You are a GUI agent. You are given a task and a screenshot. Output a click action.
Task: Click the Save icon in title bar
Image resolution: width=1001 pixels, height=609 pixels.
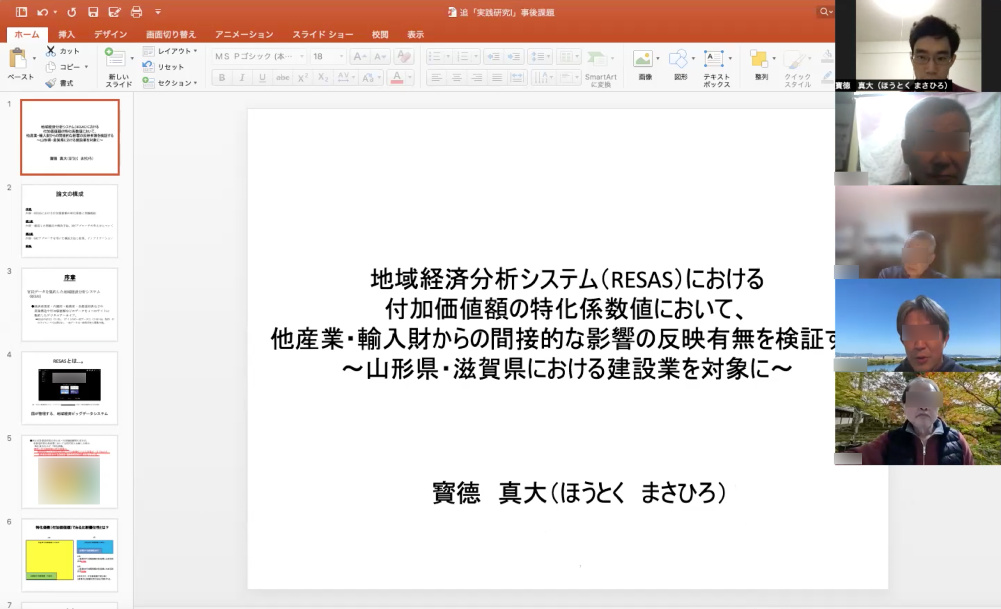coord(93,12)
